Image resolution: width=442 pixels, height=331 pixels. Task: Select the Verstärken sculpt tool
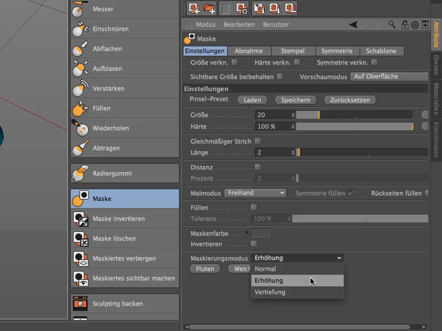[x=125, y=88]
